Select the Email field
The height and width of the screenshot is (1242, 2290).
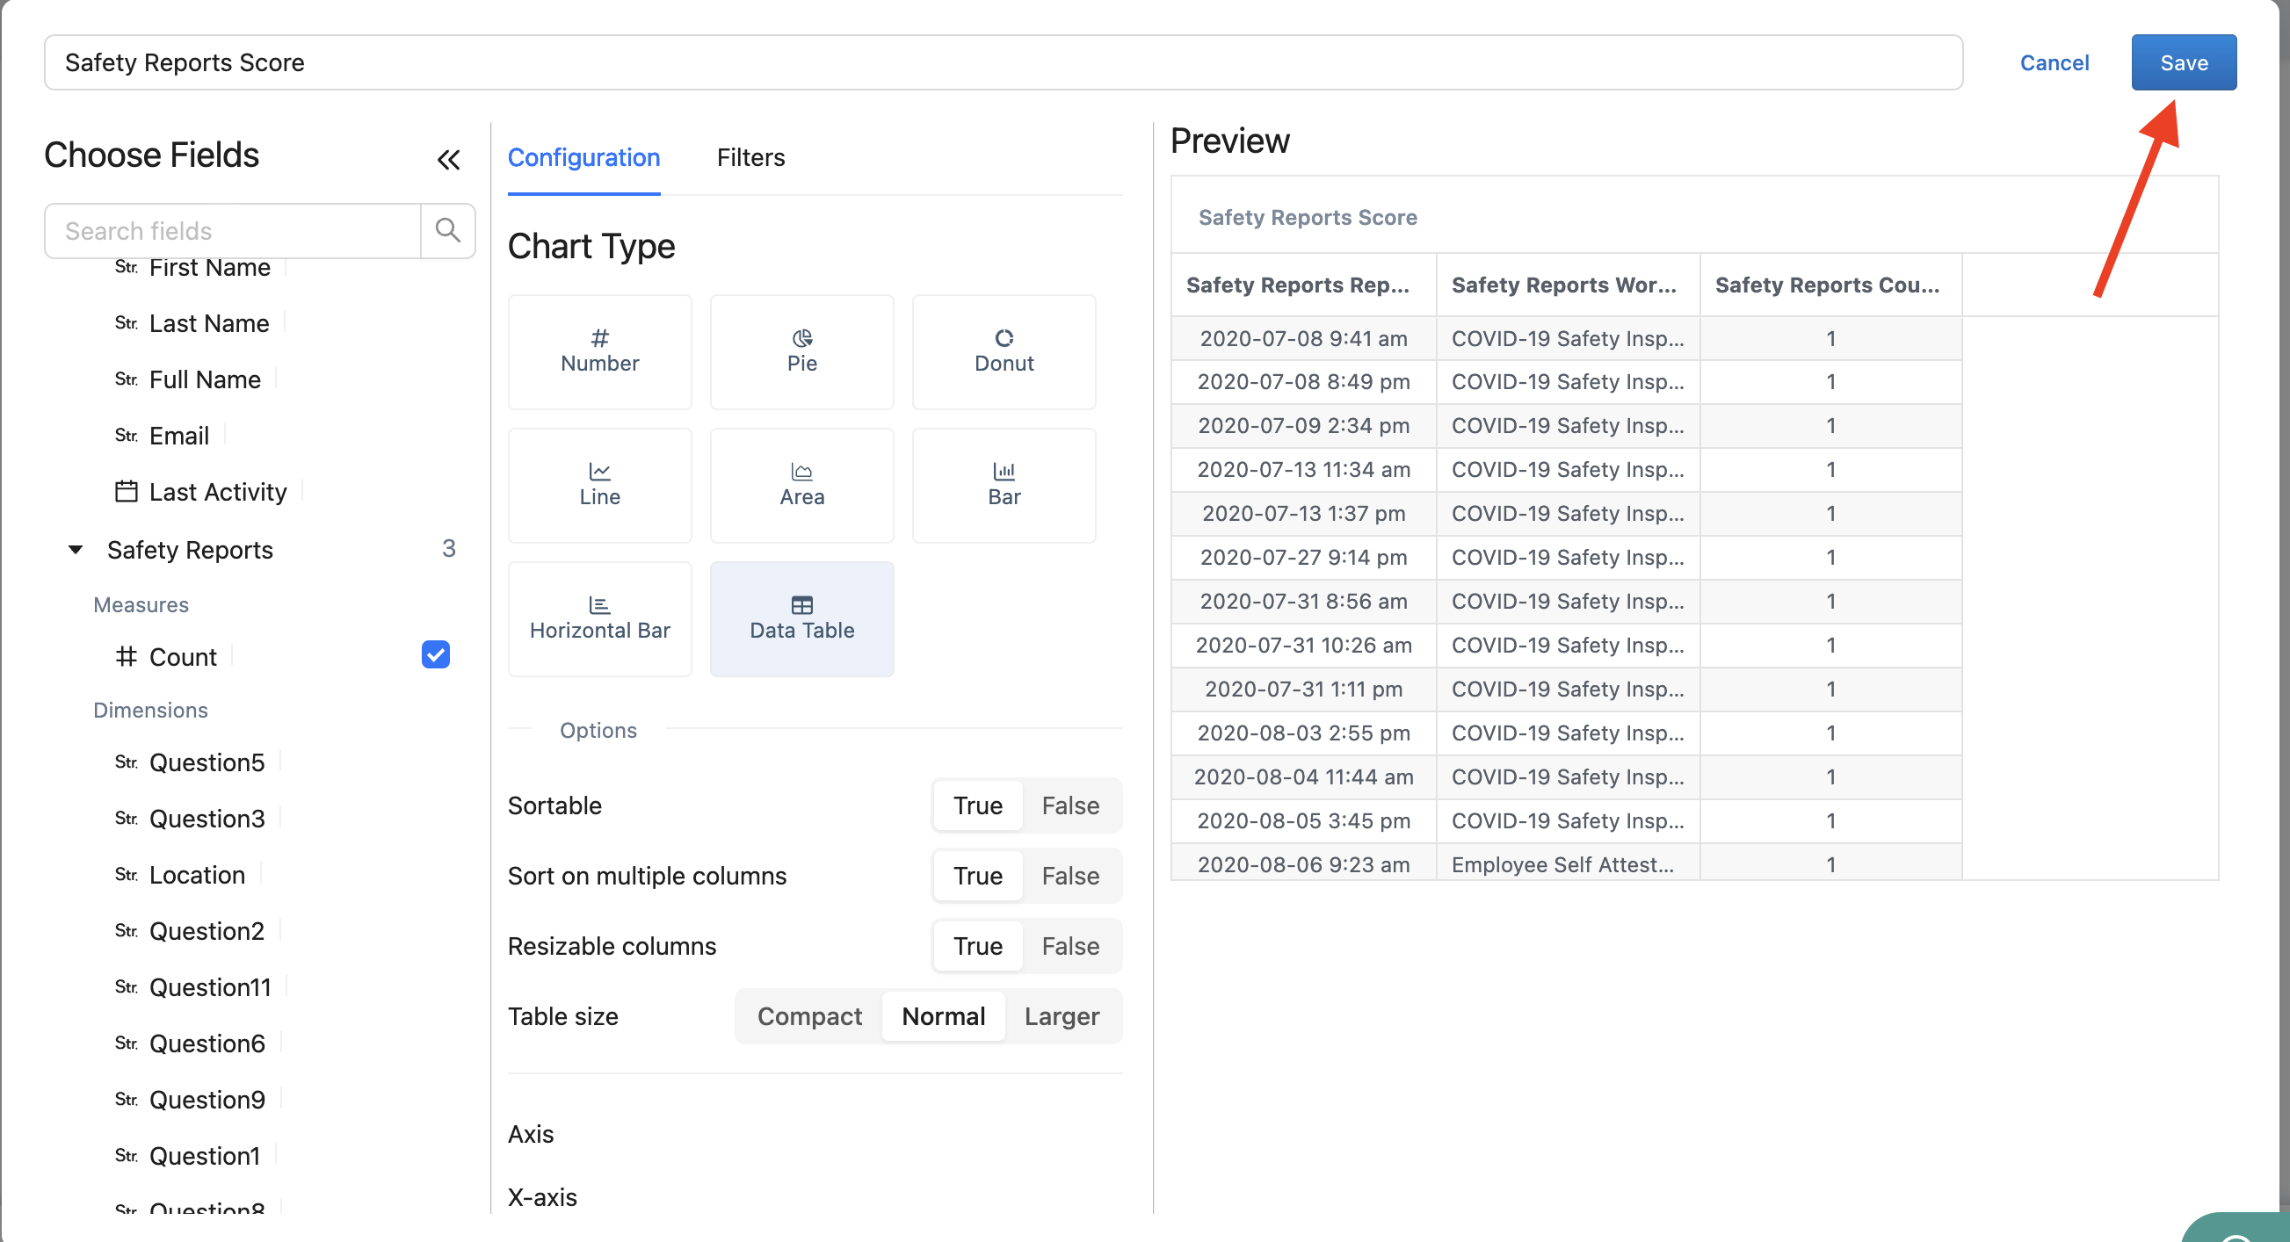point(178,436)
